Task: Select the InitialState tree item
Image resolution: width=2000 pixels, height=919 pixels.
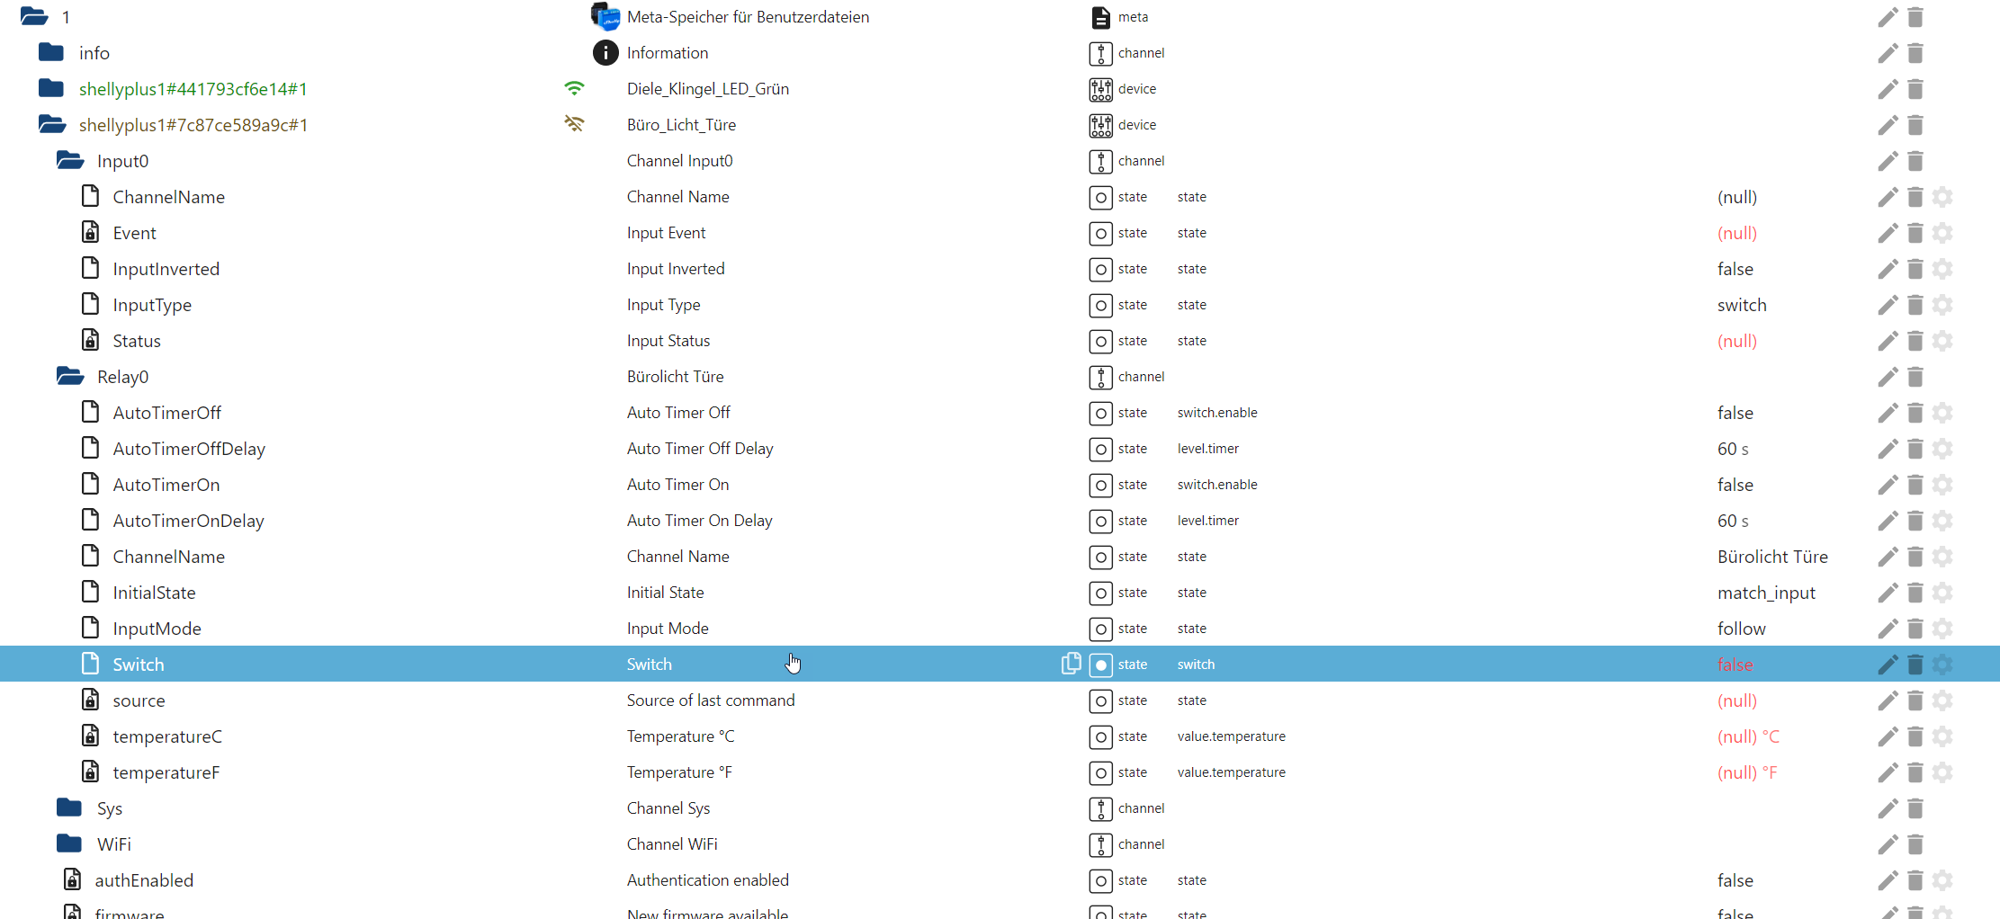Action: (x=154, y=593)
